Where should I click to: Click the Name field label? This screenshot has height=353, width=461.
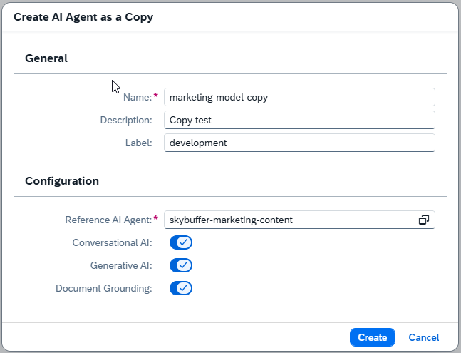pyautogui.click(x=137, y=97)
